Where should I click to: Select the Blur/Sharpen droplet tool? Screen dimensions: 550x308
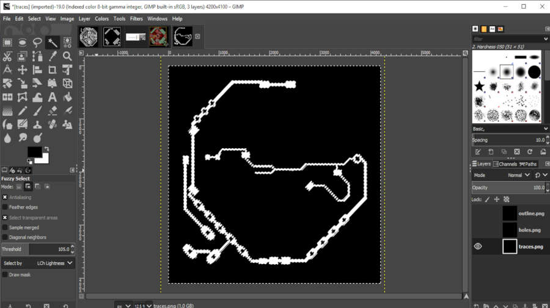(x=7, y=138)
